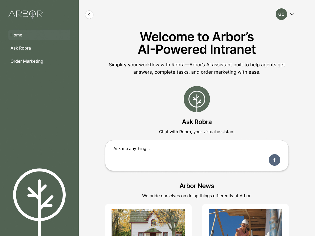
Task: Open the construction worker news photo
Action: pyautogui.click(x=245, y=222)
